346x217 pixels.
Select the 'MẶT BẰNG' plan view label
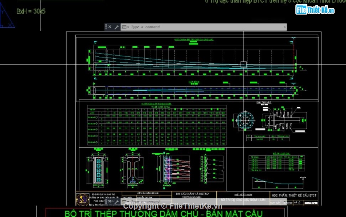coord(194,82)
